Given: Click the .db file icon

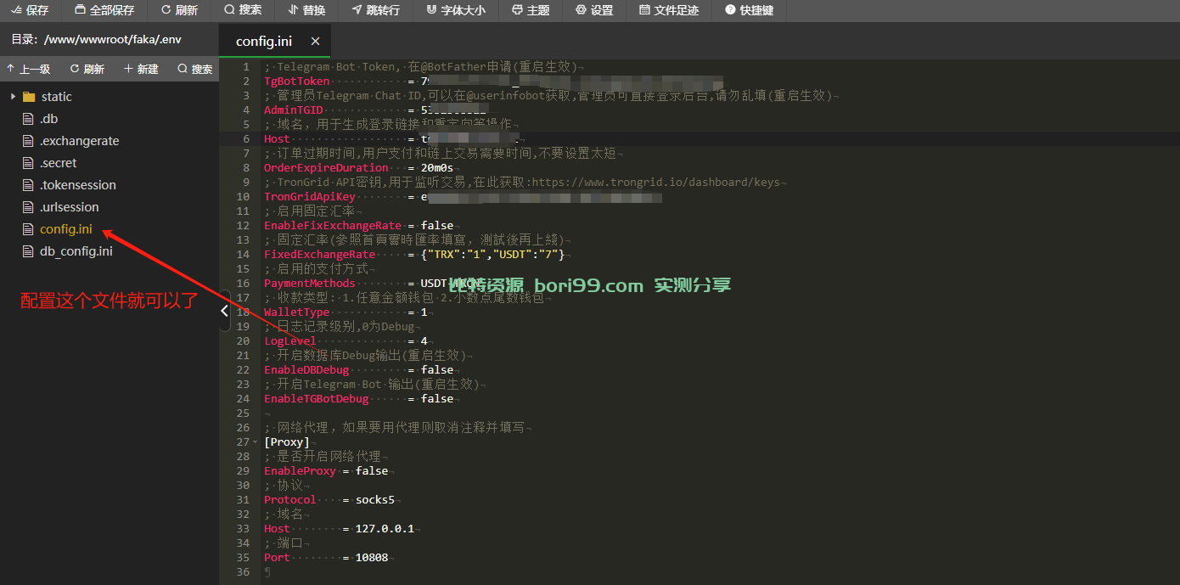Looking at the screenshot, I should click(x=28, y=119).
